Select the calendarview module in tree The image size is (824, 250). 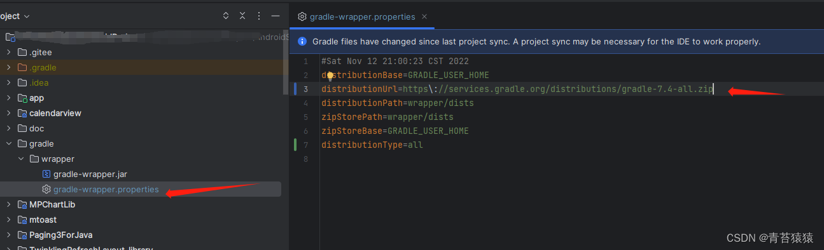coord(55,113)
